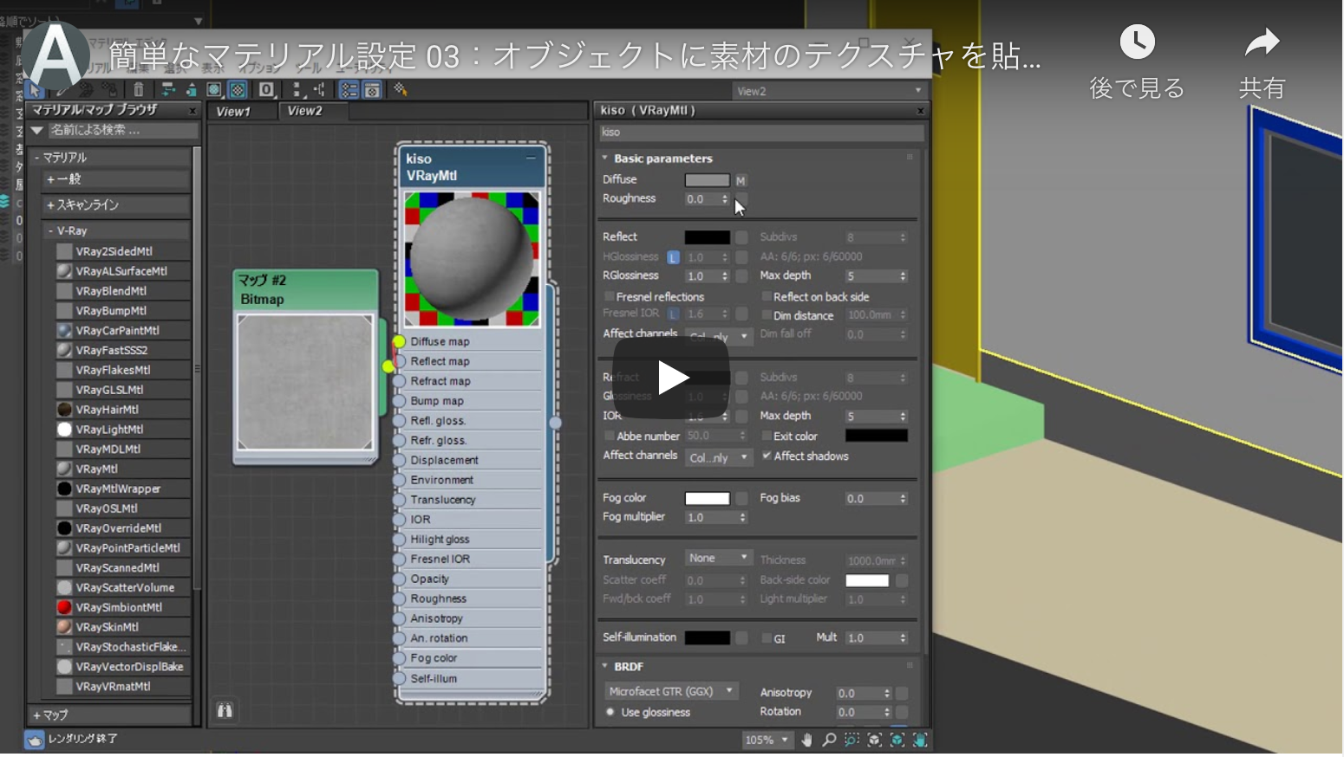This screenshot has height=757, width=1344.
Task: Open Refract Affect channels dropdown
Action: [718, 457]
